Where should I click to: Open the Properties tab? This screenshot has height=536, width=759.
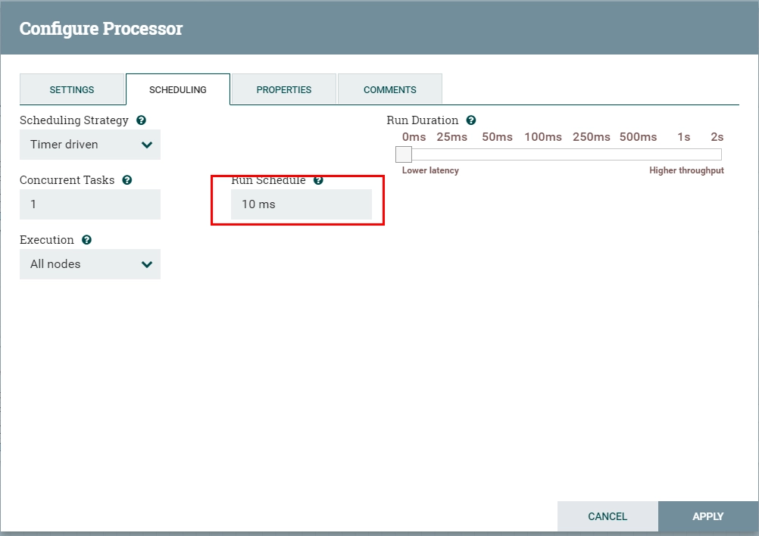coord(283,89)
